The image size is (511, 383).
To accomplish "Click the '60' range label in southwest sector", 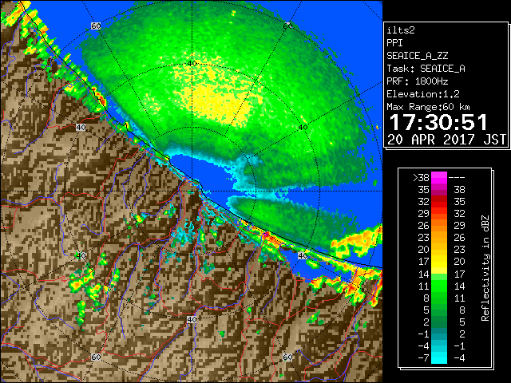I will click(x=96, y=357).
